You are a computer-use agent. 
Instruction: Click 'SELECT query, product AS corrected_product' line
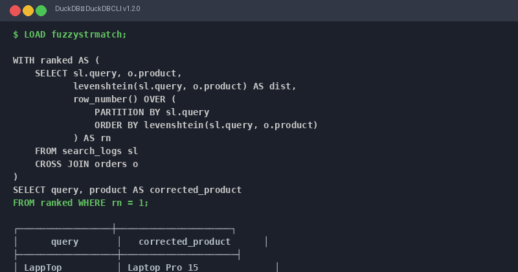(127, 190)
